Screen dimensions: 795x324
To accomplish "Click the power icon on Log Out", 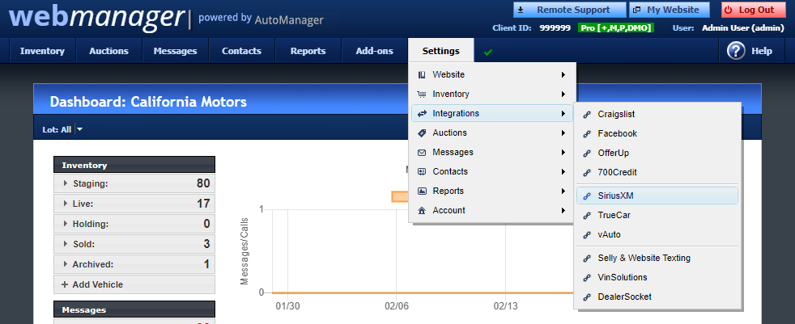I will pos(729,10).
